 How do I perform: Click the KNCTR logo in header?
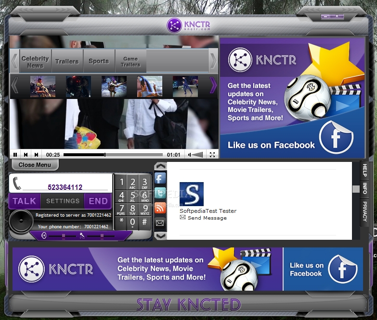[x=189, y=25]
